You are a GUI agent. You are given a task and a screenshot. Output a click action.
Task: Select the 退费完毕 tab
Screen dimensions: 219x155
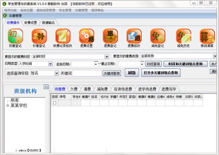169,89
